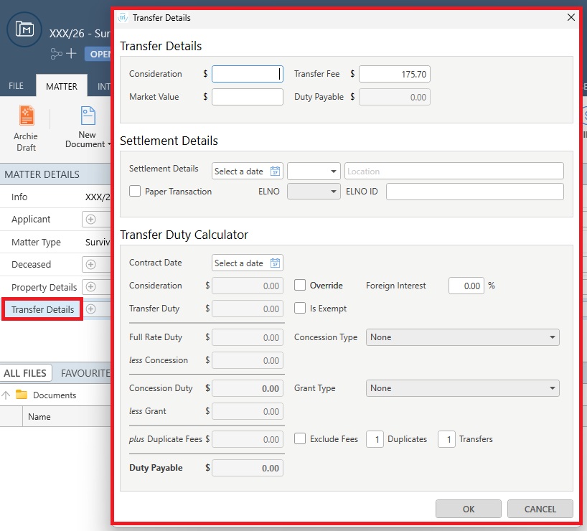Select the ALL FILES tab
The image size is (587, 531).
coord(25,373)
